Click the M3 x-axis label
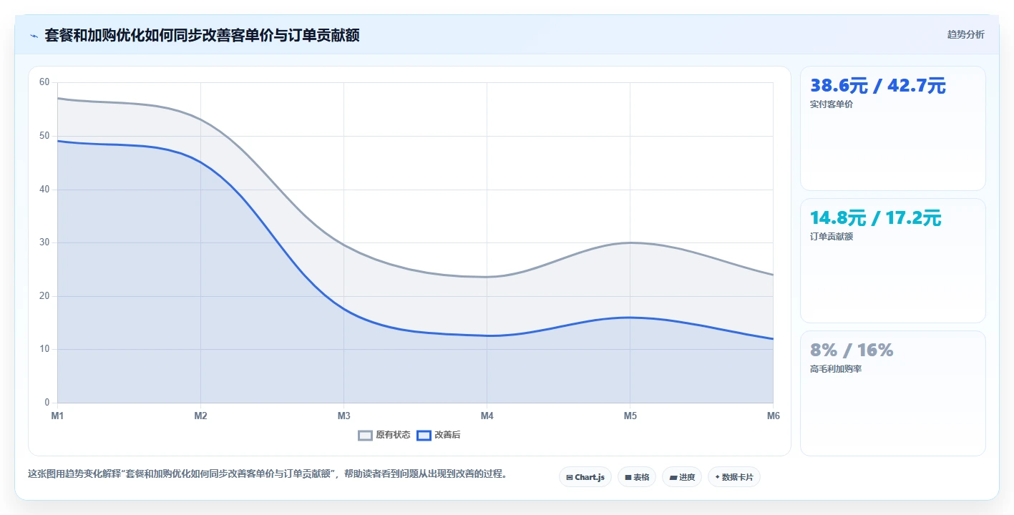The image size is (1014, 515). tap(343, 416)
